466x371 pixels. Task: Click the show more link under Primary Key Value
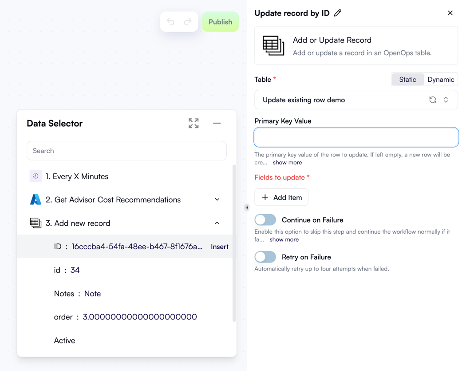click(x=287, y=162)
